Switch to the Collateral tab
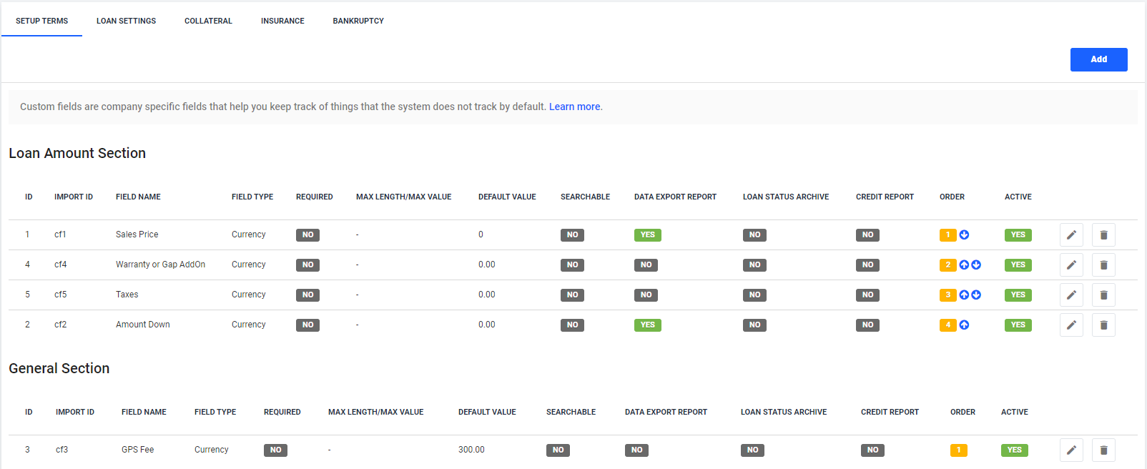Screen dimensions: 1147x469 click(x=208, y=21)
